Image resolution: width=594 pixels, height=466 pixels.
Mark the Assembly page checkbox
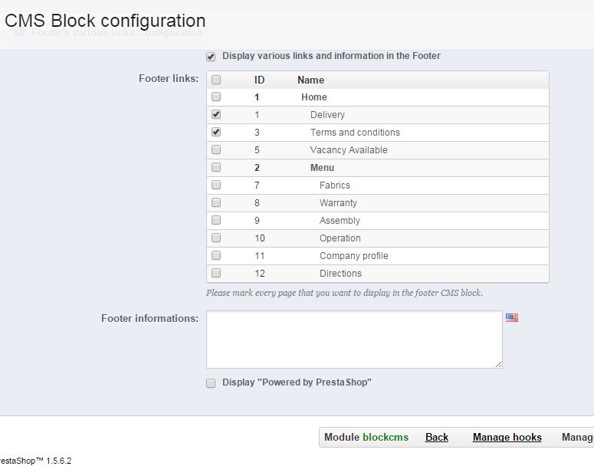(x=216, y=221)
